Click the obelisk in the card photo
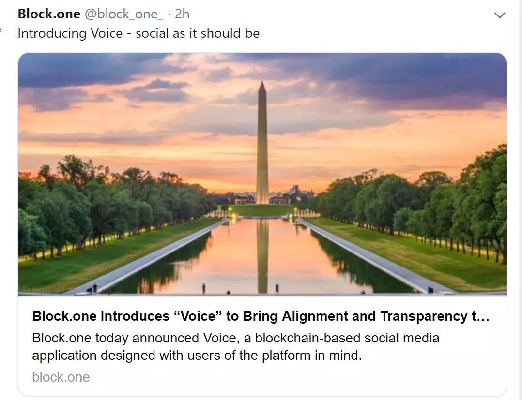Image resolution: width=522 pixels, height=400 pixels. [262, 143]
